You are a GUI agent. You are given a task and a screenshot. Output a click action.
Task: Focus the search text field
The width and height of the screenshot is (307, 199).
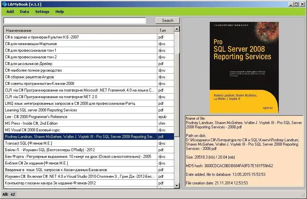[75, 21]
